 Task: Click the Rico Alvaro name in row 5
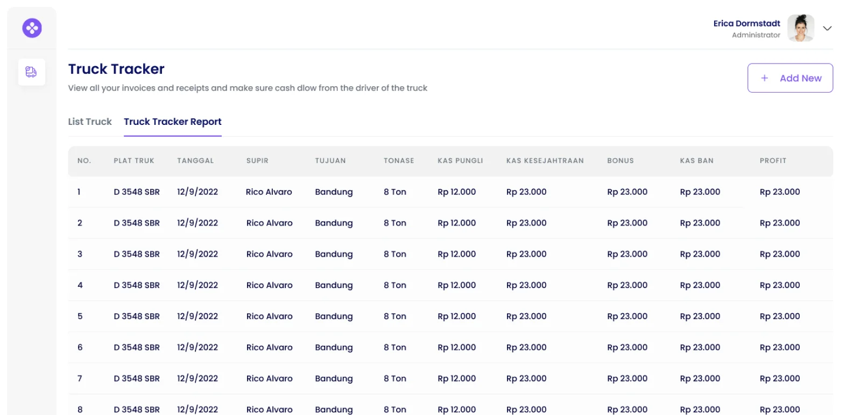click(x=269, y=316)
